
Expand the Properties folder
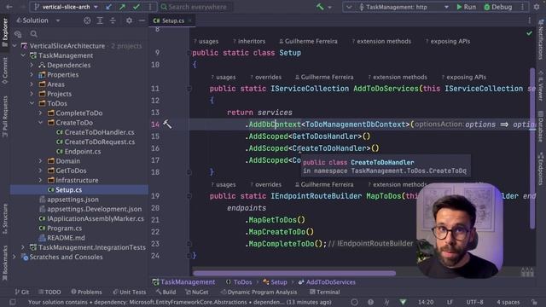coord(32,75)
